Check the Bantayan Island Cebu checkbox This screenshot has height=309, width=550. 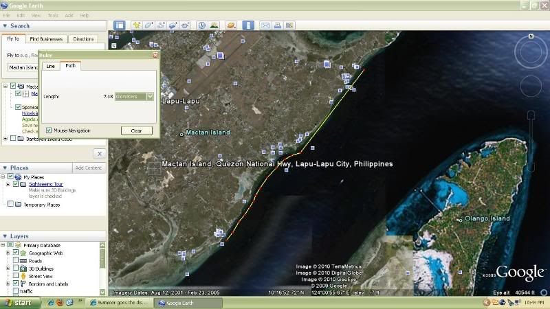pyautogui.click(x=13, y=139)
